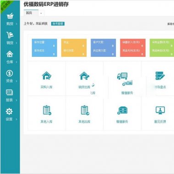The image size is (174, 174).
Task: Click the 其他入库 clipboard icon
Action: click(47, 110)
